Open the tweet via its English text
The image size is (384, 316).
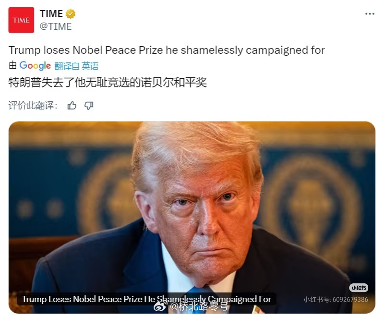(167, 50)
